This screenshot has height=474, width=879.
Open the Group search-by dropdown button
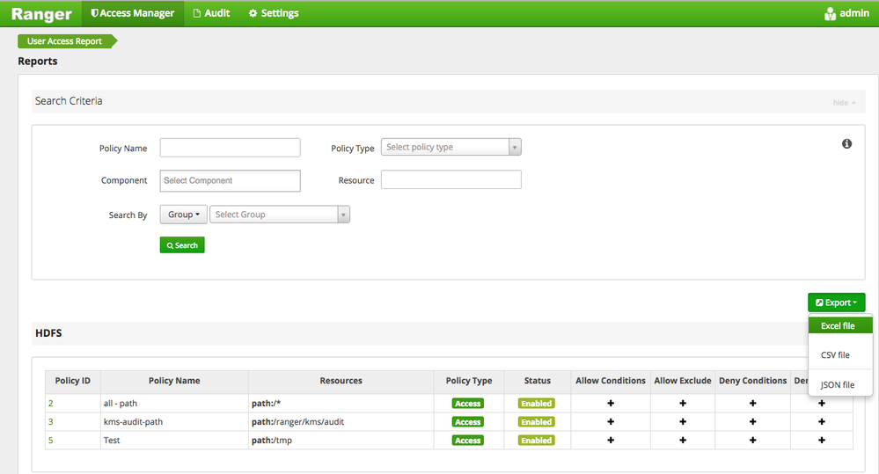click(183, 215)
